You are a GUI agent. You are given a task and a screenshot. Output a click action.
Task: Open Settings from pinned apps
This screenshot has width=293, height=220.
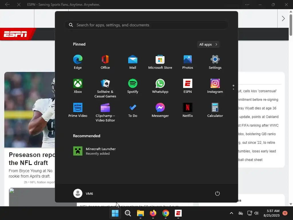coord(215,62)
